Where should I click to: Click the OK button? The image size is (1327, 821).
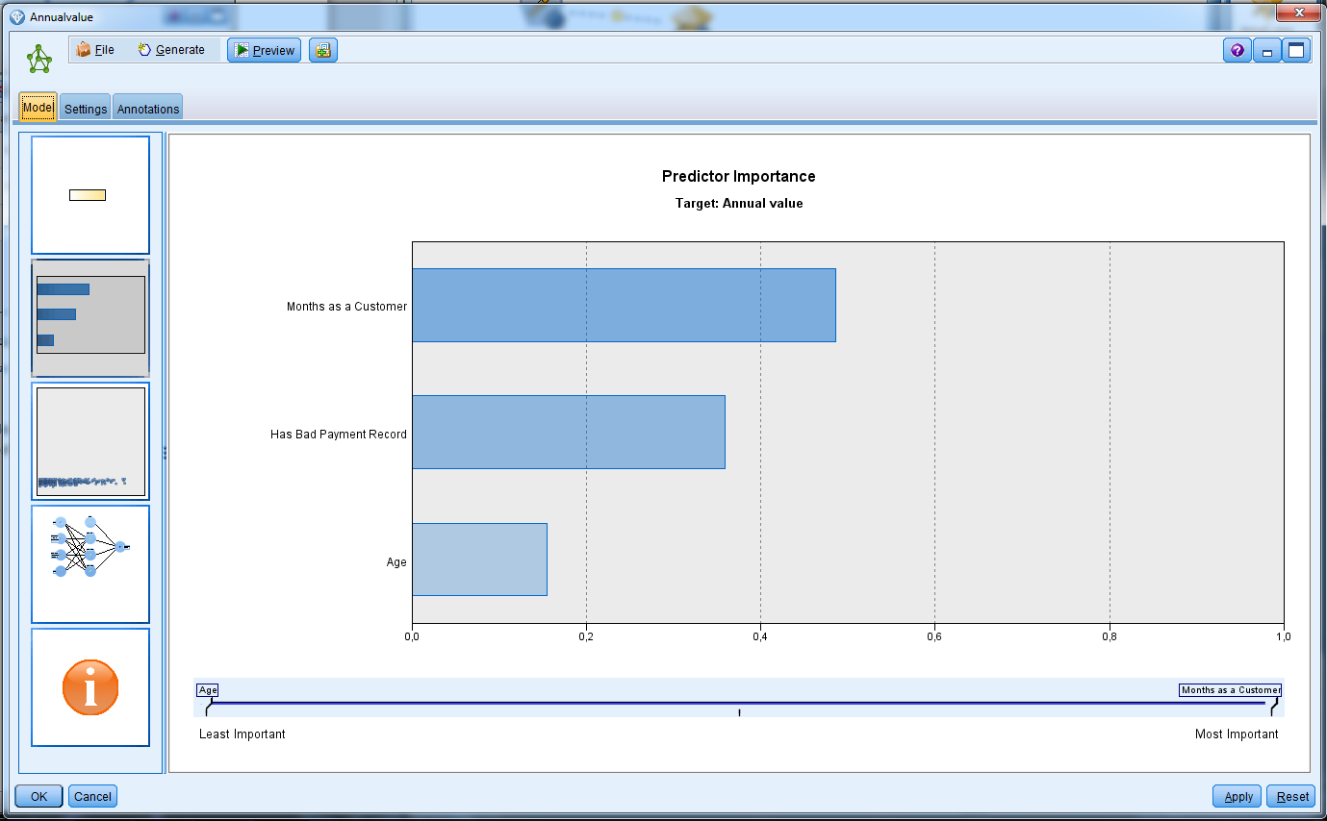38,796
